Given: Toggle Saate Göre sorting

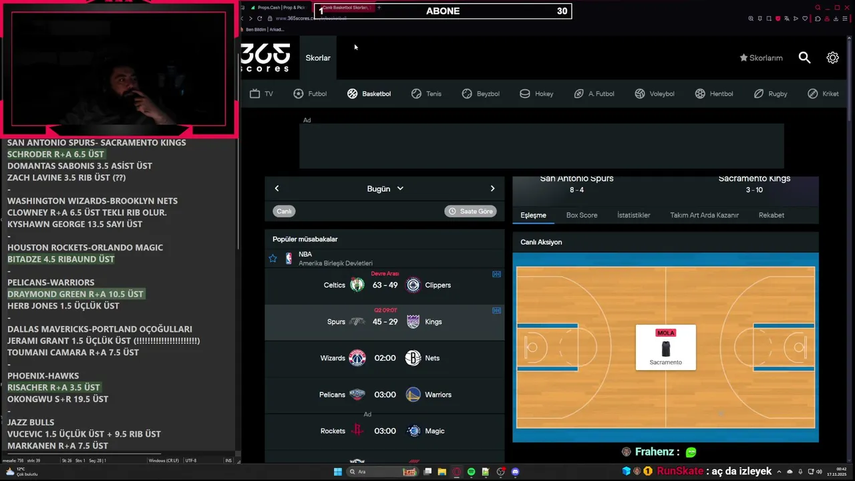Looking at the screenshot, I should point(470,211).
